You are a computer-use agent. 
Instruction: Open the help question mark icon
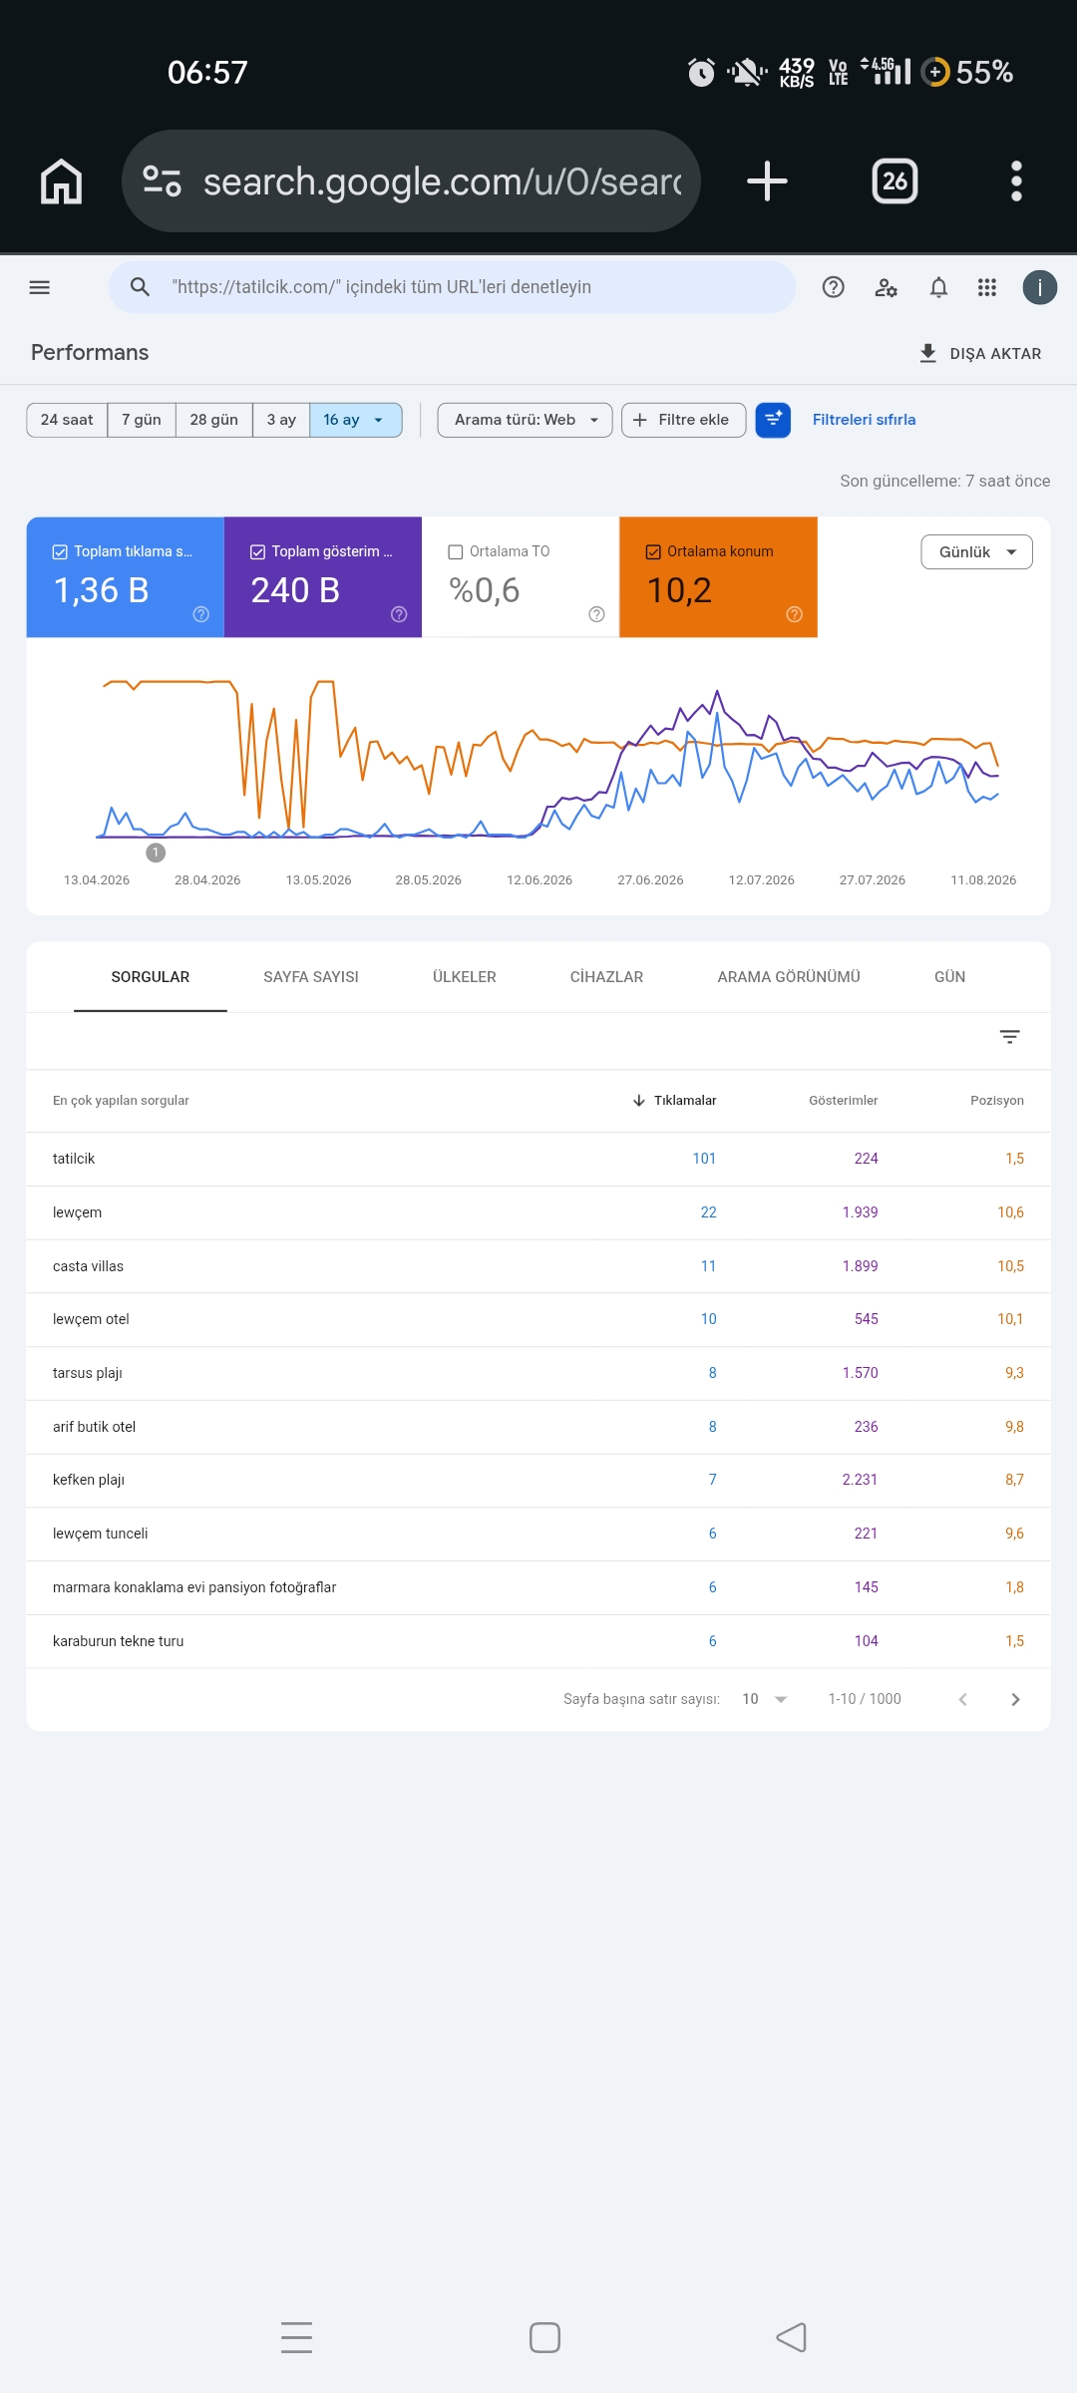click(x=833, y=287)
